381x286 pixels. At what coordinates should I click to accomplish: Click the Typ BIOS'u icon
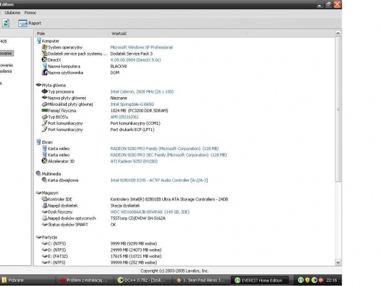44,117
